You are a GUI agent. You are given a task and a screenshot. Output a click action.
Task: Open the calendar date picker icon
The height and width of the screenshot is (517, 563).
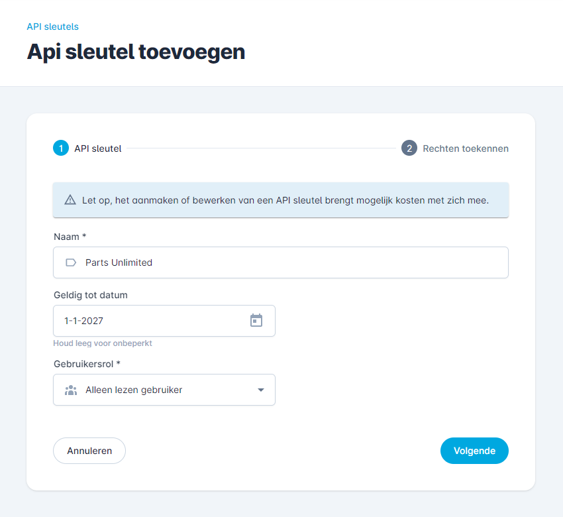[256, 320]
